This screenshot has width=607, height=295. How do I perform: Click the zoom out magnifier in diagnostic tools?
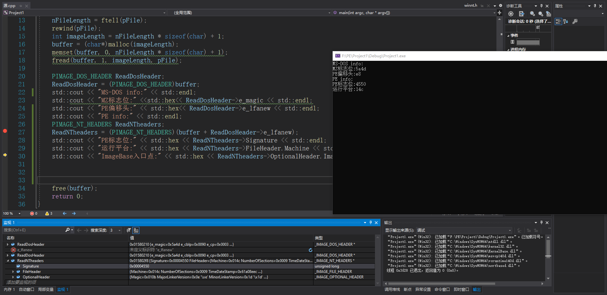[541, 14]
